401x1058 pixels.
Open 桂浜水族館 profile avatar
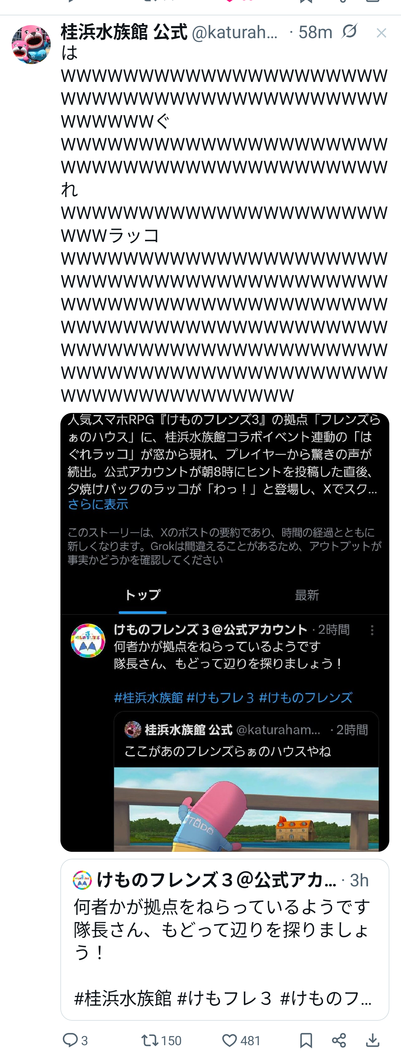coord(31,44)
